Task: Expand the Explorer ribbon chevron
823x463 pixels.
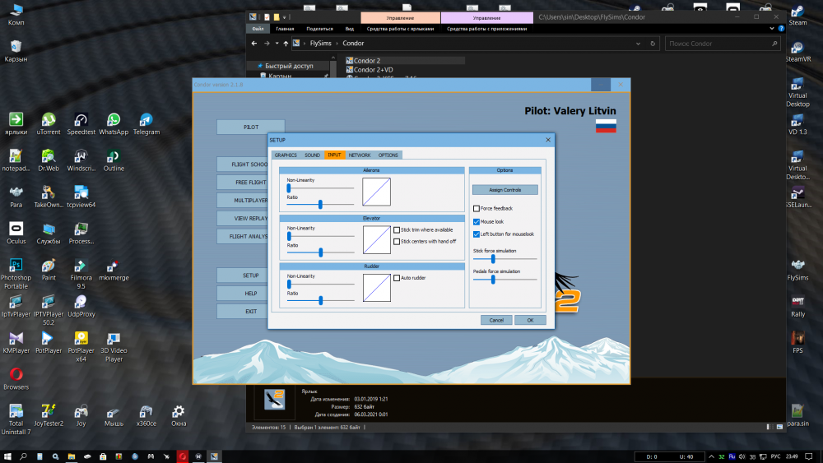Action: (772, 29)
